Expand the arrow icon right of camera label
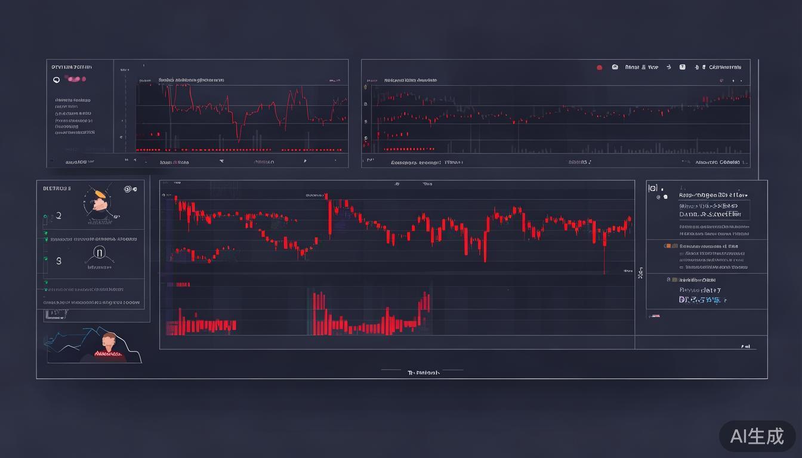 668,67
